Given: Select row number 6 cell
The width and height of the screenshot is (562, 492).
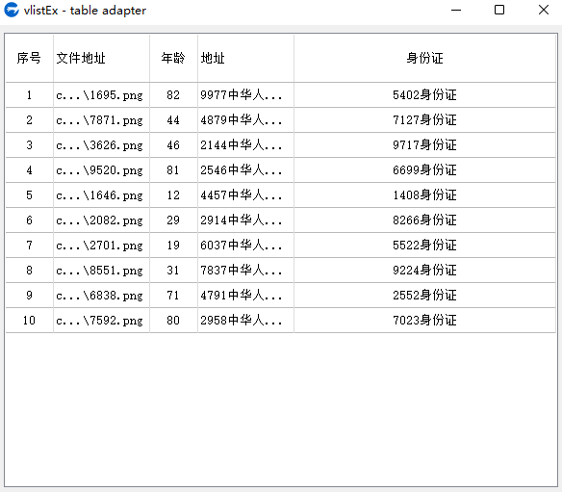Looking at the screenshot, I should click(29, 220).
